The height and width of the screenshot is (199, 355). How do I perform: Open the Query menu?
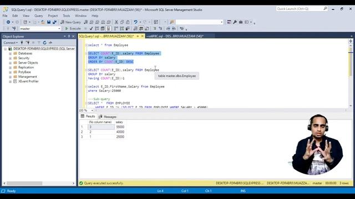(38, 16)
